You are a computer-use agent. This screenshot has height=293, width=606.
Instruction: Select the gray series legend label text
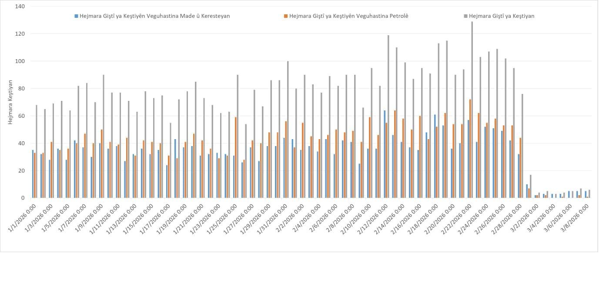coord(502,16)
